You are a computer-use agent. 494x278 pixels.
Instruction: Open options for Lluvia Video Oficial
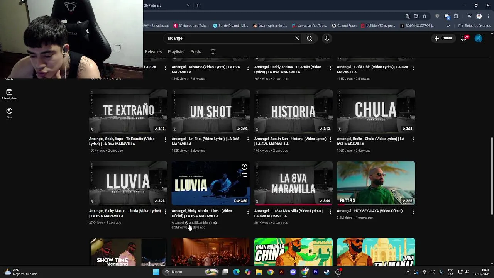coord(248,212)
